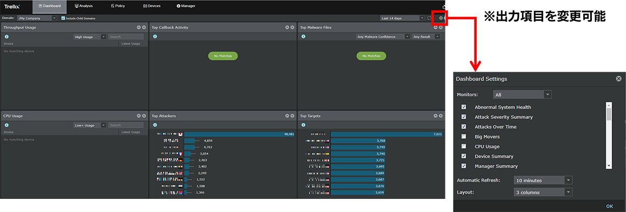This screenshot has height=212, width=626.
Task: Click the Throughput Usage search field
Action: pos(126,37)
